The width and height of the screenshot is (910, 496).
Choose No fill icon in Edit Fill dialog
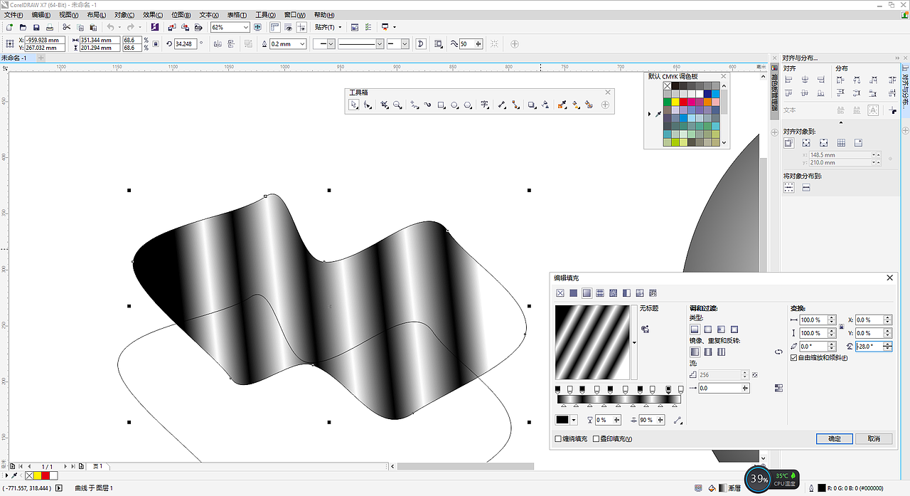click(x=560, y=292)
